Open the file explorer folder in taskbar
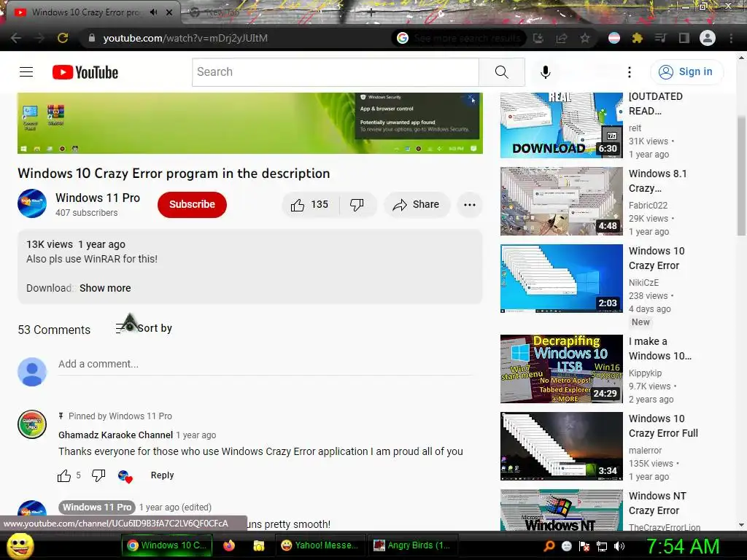 (x=259, y=545)
